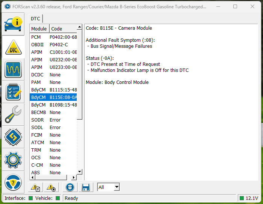
Task: Click the read DTC warning-list button
Action: point(35,187)
